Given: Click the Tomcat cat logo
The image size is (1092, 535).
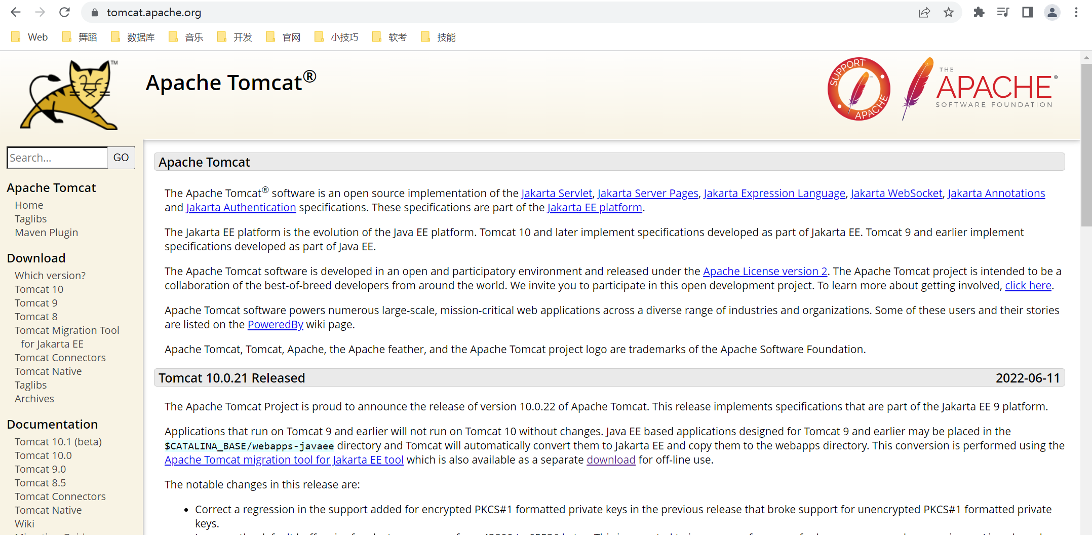Looking at the screenshot, I should coord(69,95).
